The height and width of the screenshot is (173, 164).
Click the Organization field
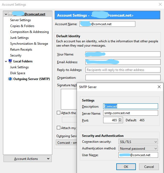coord(123,78)
